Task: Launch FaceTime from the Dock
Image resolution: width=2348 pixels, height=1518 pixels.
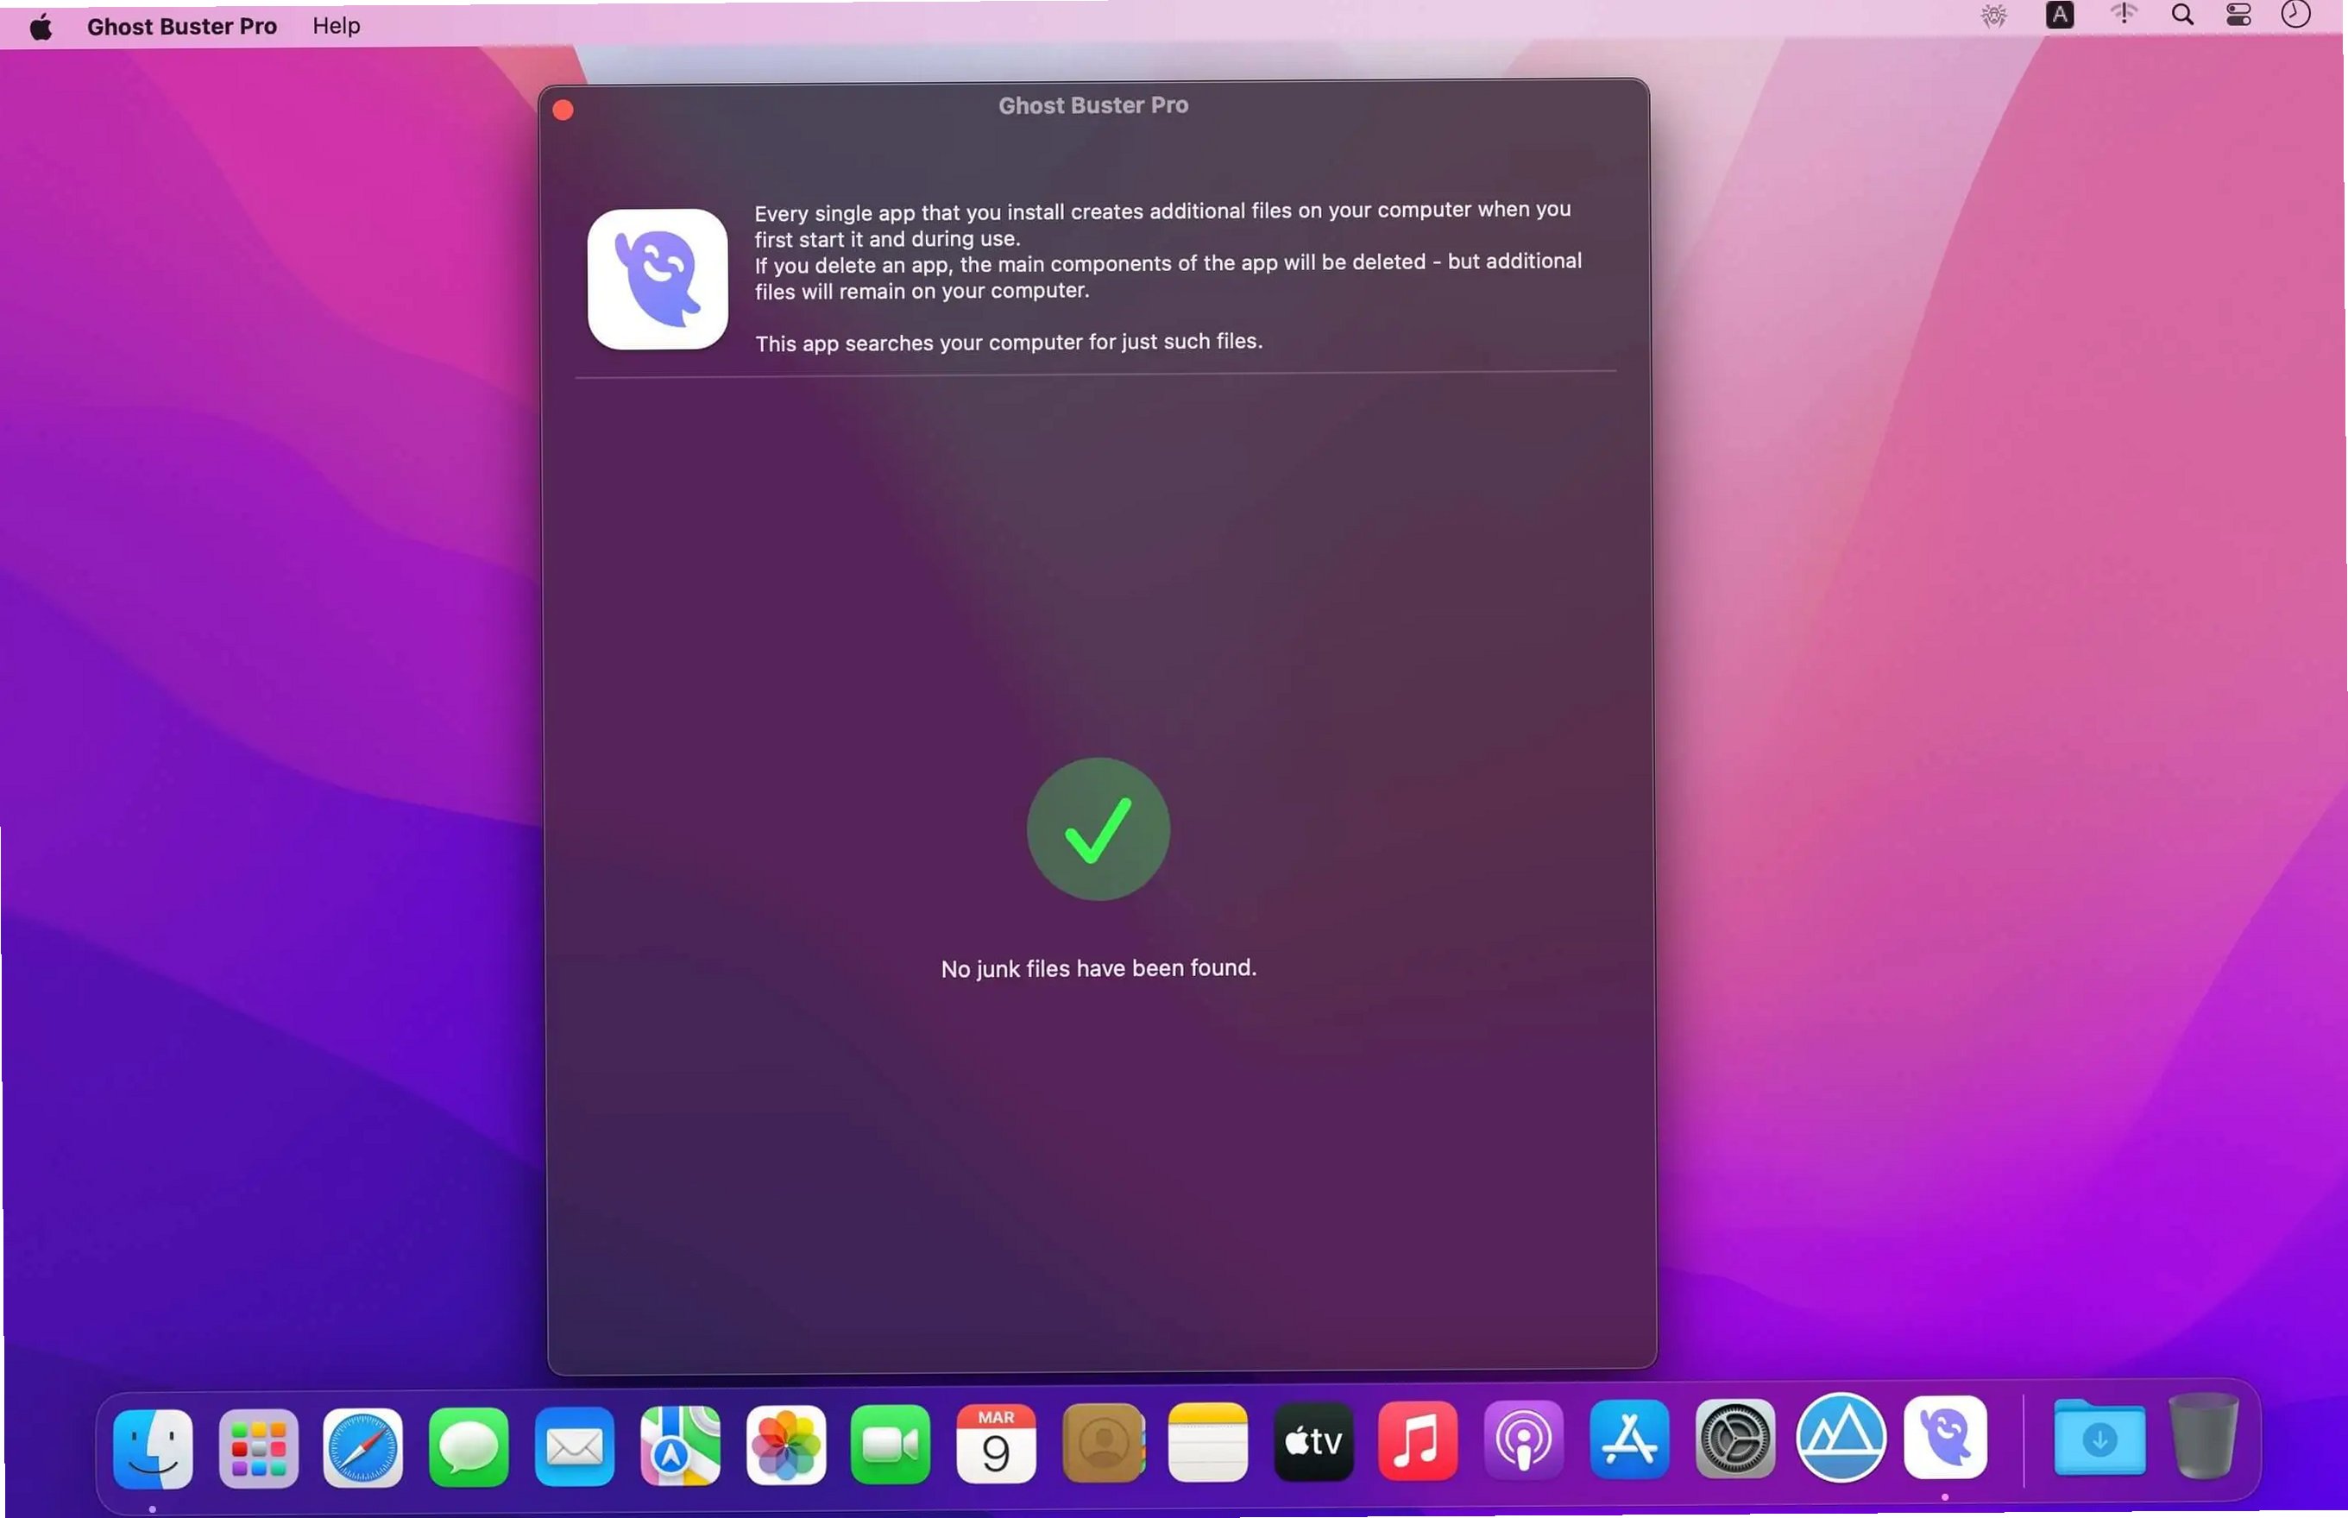Action: coord(890,1444)
